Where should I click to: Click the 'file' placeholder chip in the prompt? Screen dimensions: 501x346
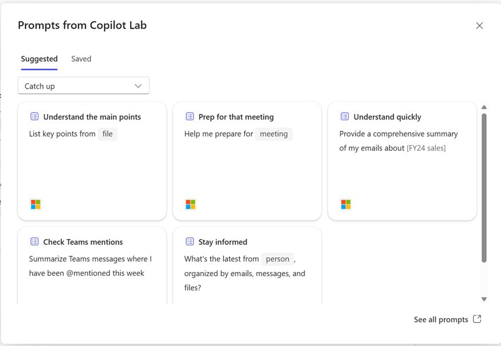pyautogui.click(x=108, y=134)
